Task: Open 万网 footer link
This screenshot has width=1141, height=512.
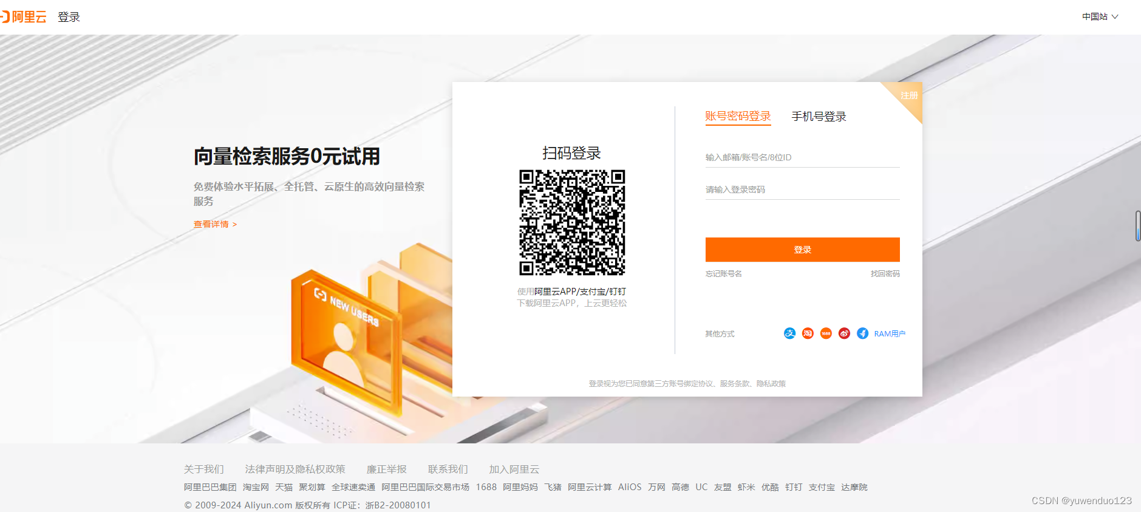Action: click(656, 487)
